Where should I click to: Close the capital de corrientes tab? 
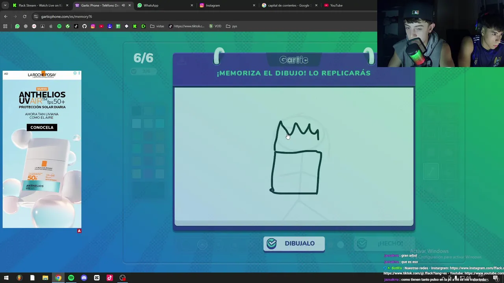tap(316, 6)
